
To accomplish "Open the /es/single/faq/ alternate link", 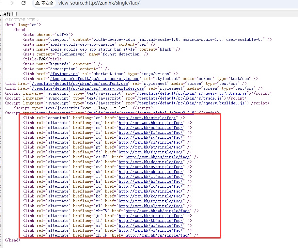I will [x=157, y=157].
